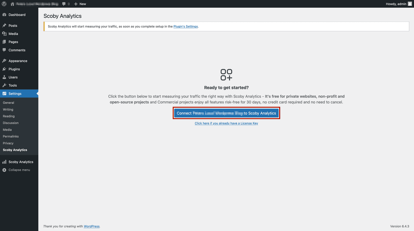Open the top-level Scoby Analytics sidebar menu
This screenshot has width=414, height=231.
(19, 162)
